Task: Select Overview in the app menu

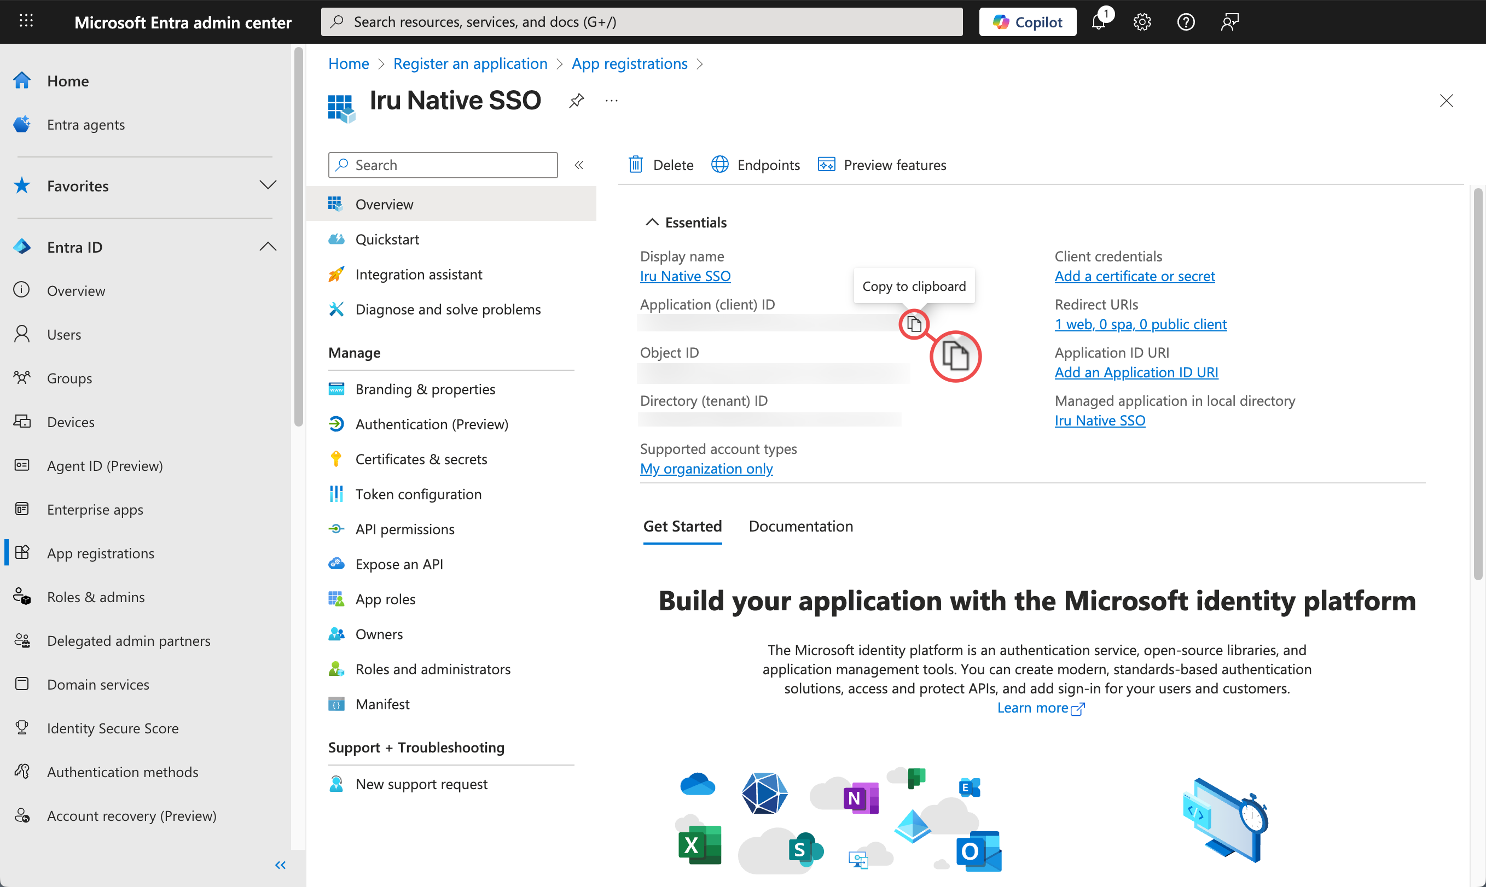Action: tap(451, 204)
